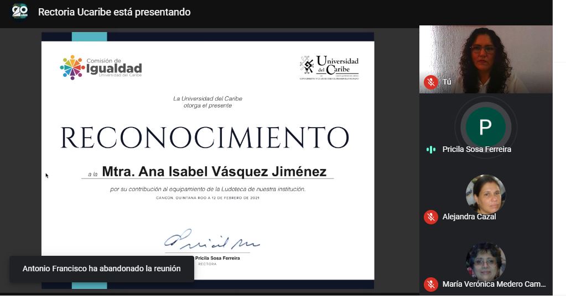The width and height of the screenshot is (566, 300).
Task: Click the muted microphone icon on Tú tile
Action: pos(431,82)
